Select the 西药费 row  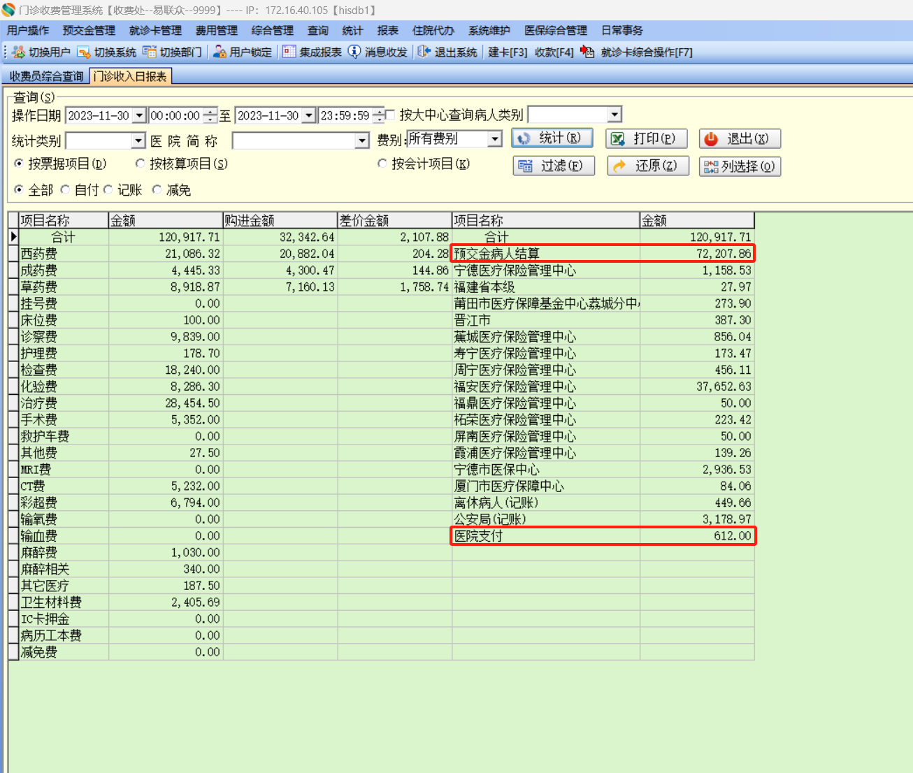click(x=230, y=254)
